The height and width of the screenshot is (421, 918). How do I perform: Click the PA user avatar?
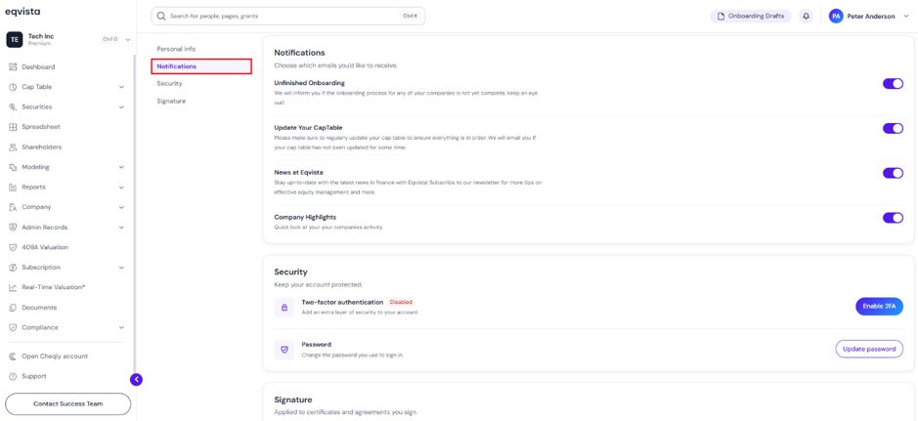[x=836, y=17]
